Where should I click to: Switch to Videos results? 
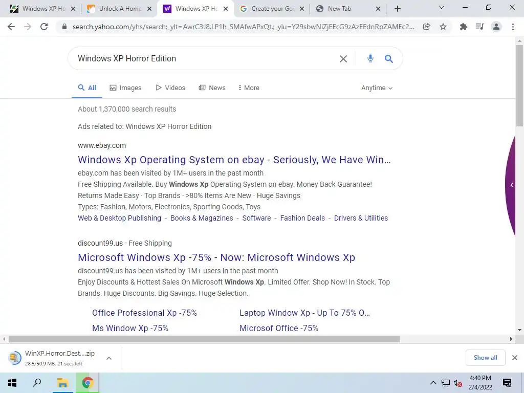(170, 88)
